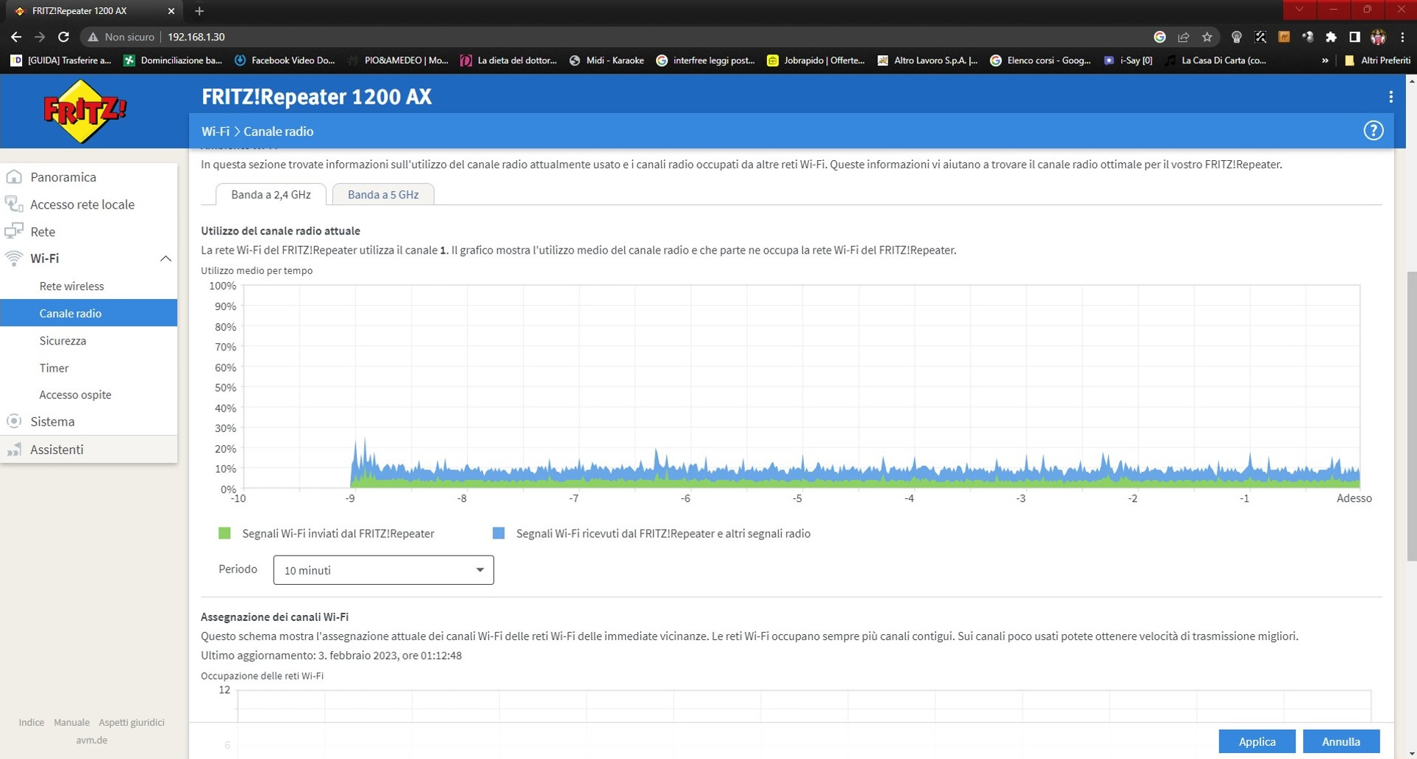This screenshot has width=1417, height=759.
Task: Open Chrome side panel icon
Action: pos(1354,37)
